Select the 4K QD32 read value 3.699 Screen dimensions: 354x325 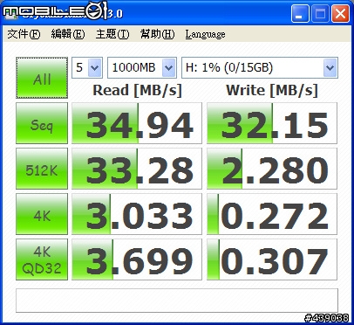tap(137, 259)
